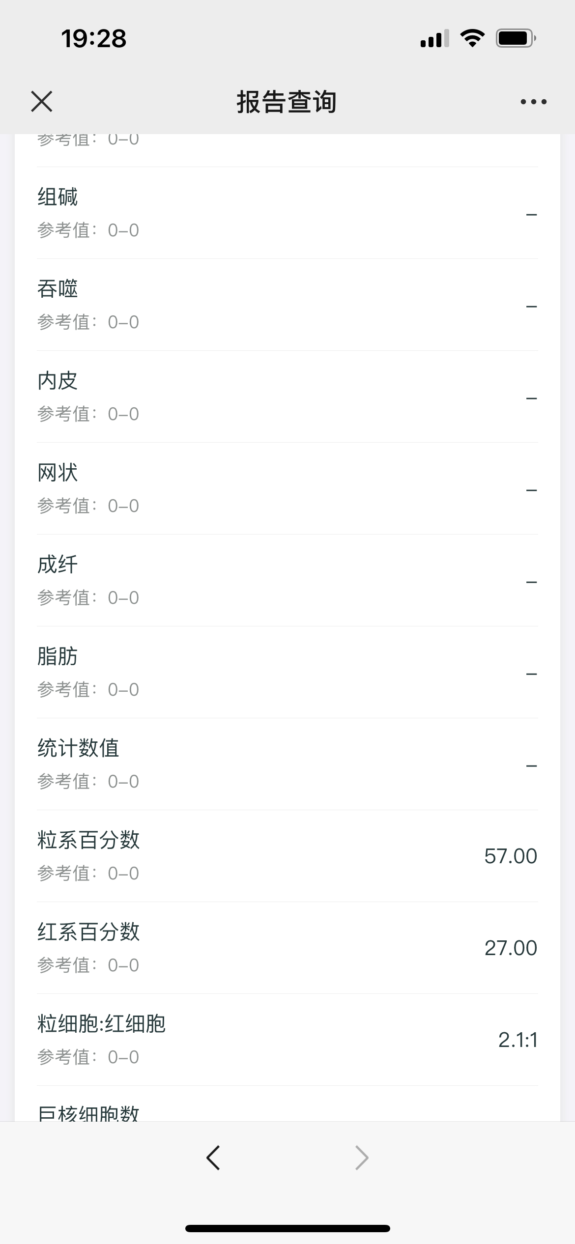
Task: Tap the home indicator bar
Action: pos(287,1228)
